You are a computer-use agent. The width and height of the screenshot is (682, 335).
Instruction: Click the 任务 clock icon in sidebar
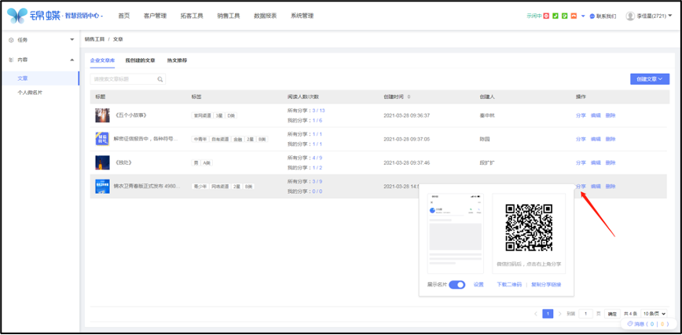11,40
